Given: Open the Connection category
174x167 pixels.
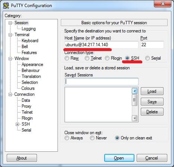Looking at the screenshot, I should click(x=24, y=94).
